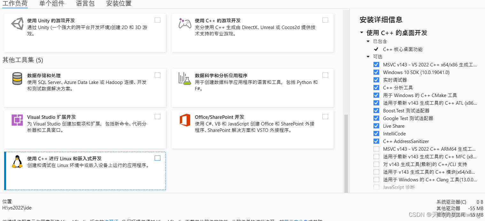Screen dimensions: 485x221
Task: Uncheck the 实时调试器 component
Action: click(376, 80)
